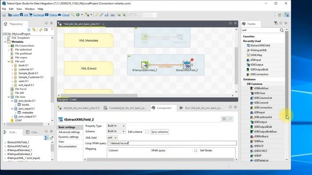
Task: Select Sample_Customer 0.1 in repository
Action: [31, 77]
